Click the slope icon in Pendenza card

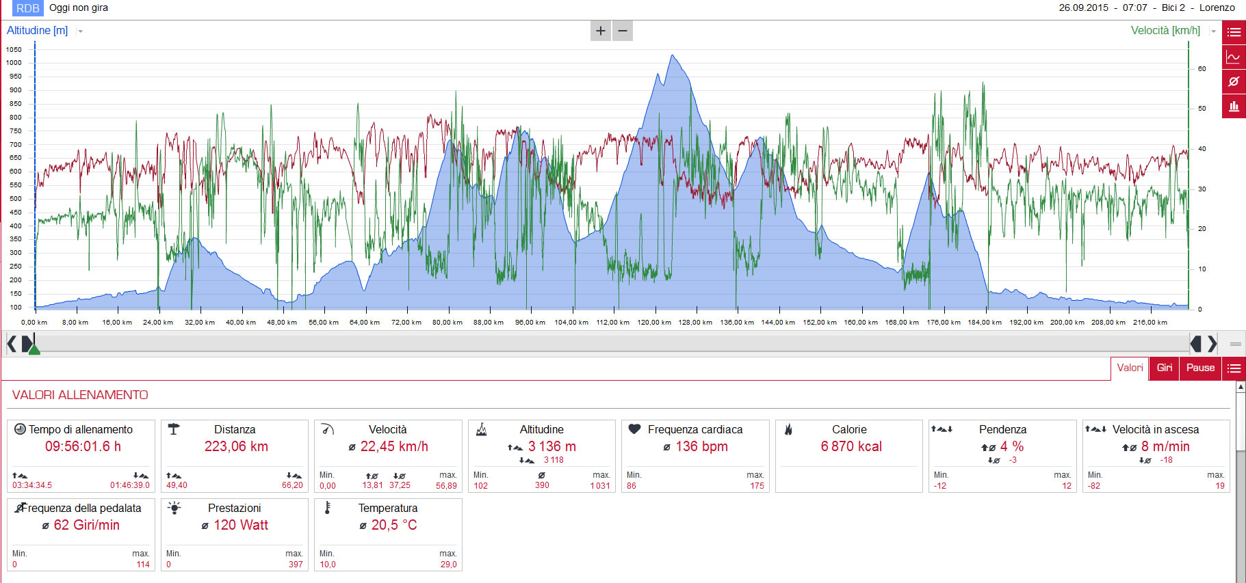click(942, 429)
